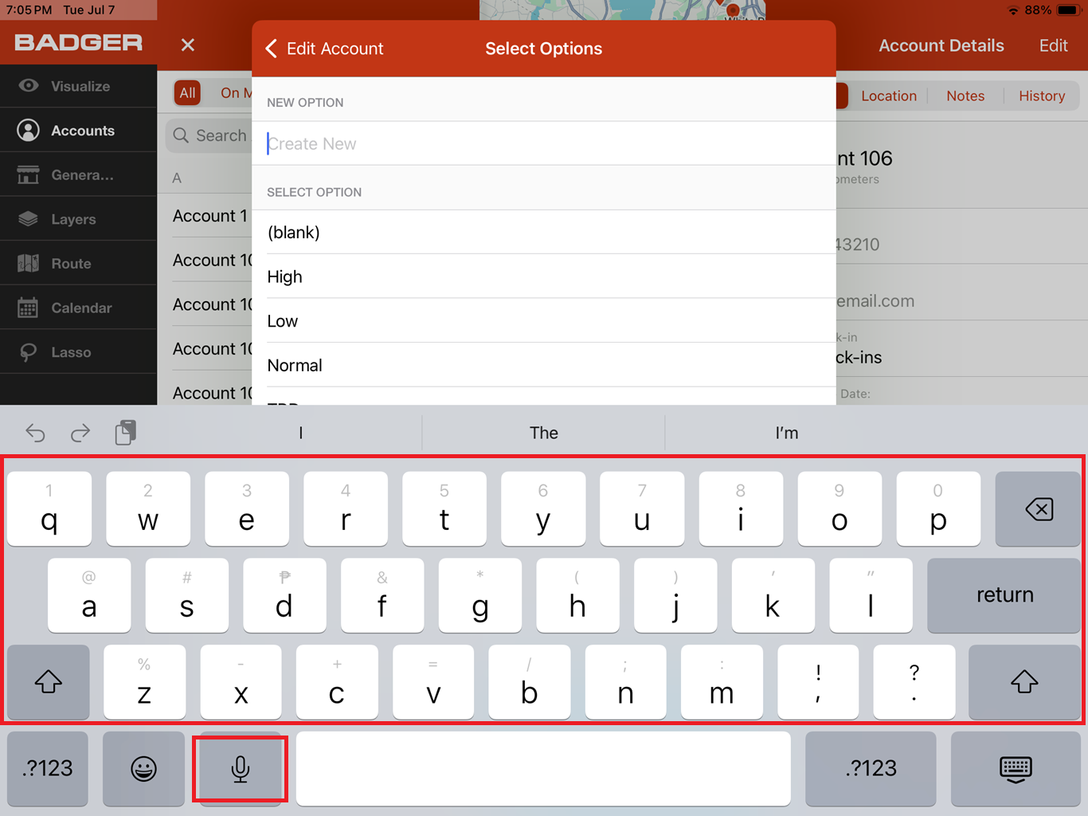Tap the A key
The height and width of the screenshot is (816, 1088).
click(89, 594)
